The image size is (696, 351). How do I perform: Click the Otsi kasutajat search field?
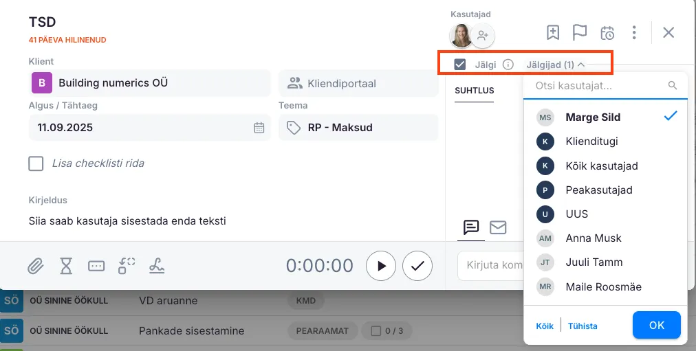[x=597, y=86]
